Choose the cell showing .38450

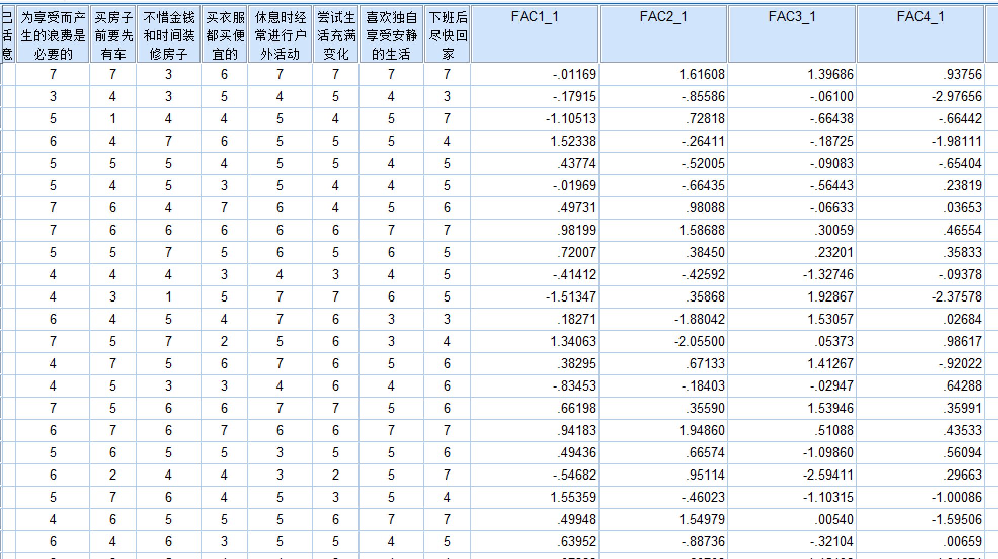pyautogui.click(x=663, y=252)
